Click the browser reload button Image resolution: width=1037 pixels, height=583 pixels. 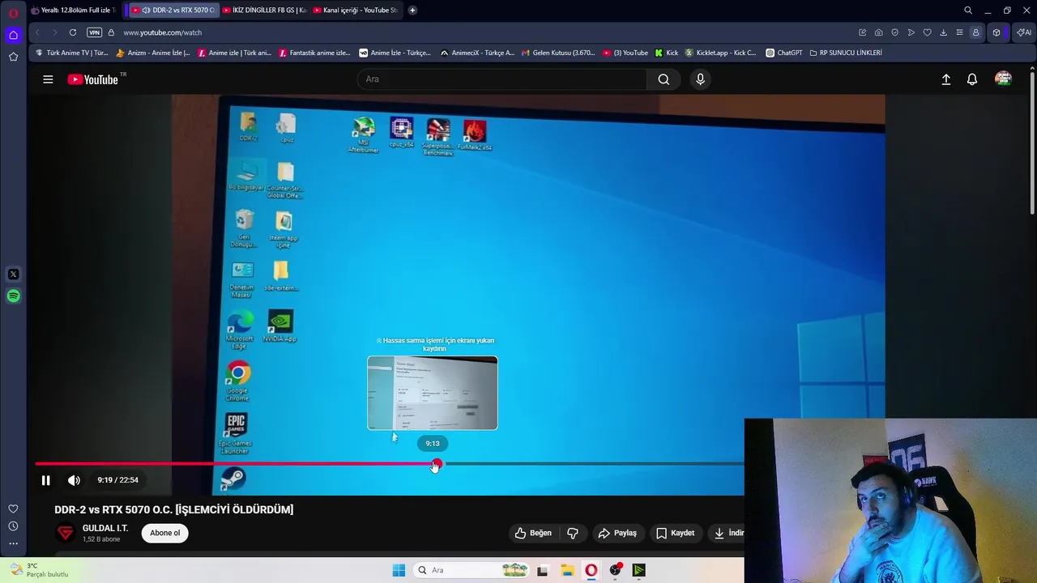pyautogui.click(x=73, y=32)
